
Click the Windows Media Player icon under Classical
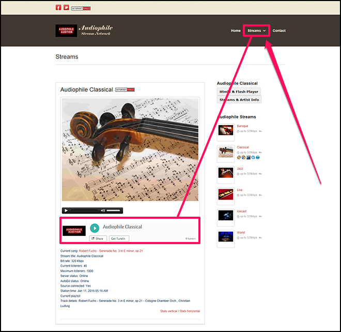(243, 157)
